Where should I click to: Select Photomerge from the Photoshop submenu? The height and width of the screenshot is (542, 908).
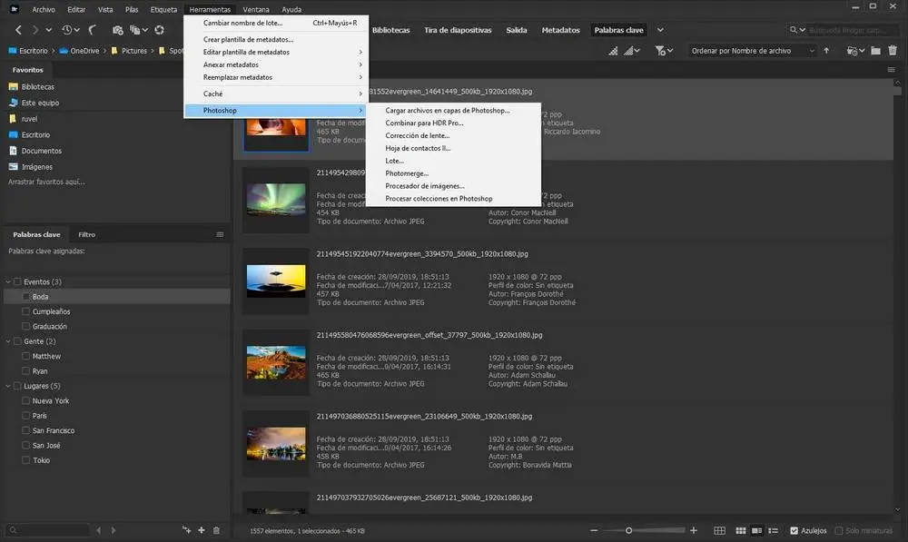407,172
